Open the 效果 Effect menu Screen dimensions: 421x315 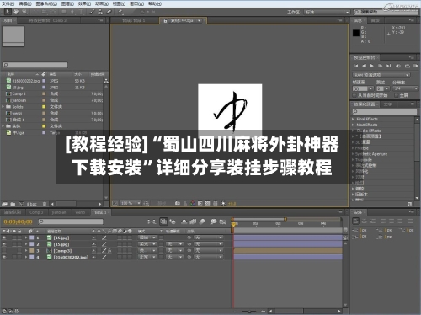click(84, 3)
